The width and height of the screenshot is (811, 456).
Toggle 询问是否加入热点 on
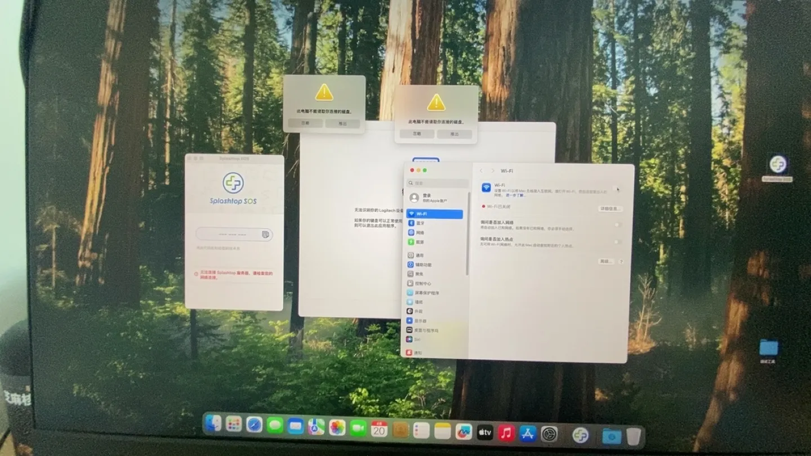617,242
